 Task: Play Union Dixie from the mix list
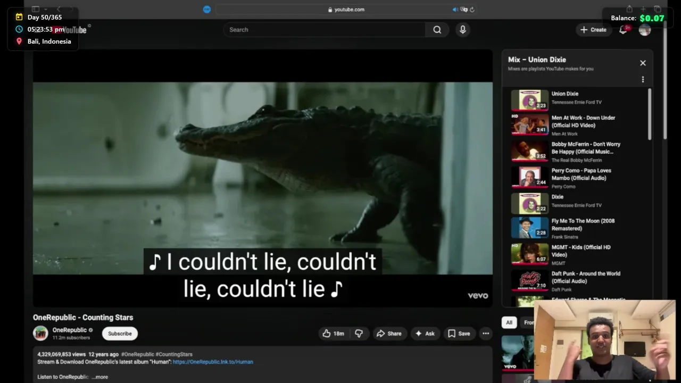(x=577, y=99)
